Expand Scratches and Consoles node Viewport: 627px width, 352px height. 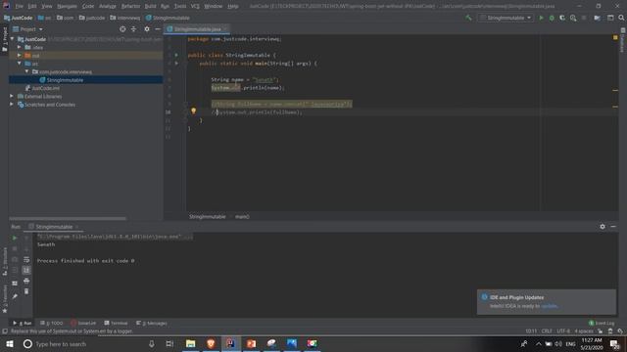(x=12, y=105)
